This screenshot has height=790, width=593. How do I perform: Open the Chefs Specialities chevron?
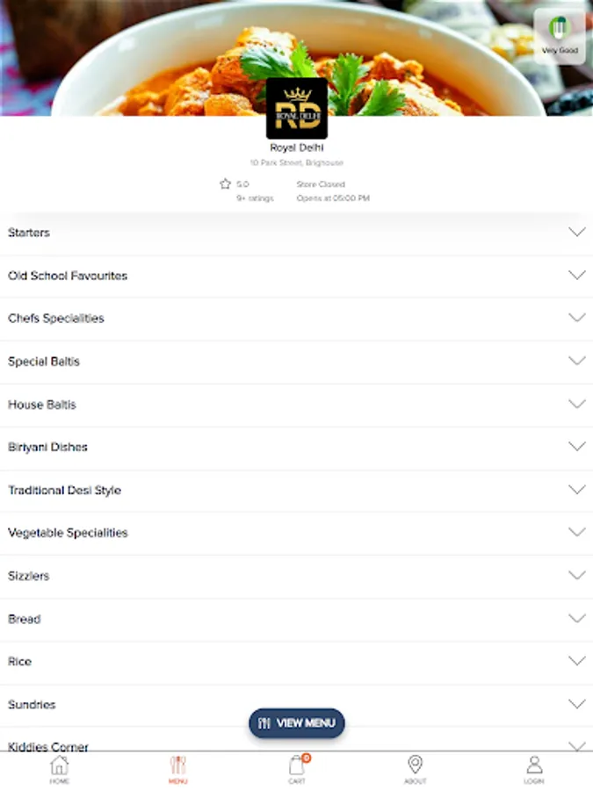tap(577, 318)
